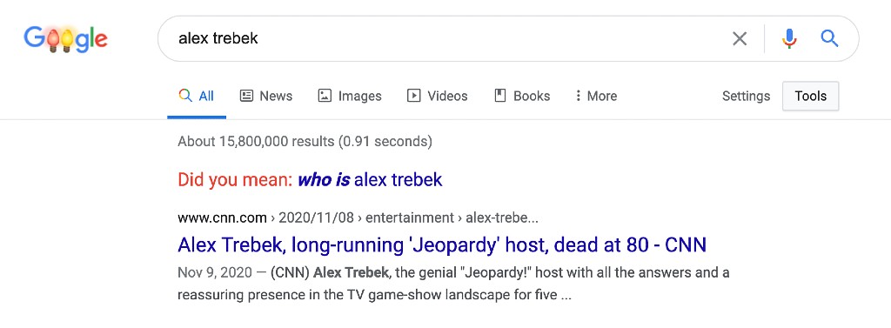Viewport: 891px width, 328px height.
Task: Click inside the 'alex trebek' search field
Action: point(443,38)
